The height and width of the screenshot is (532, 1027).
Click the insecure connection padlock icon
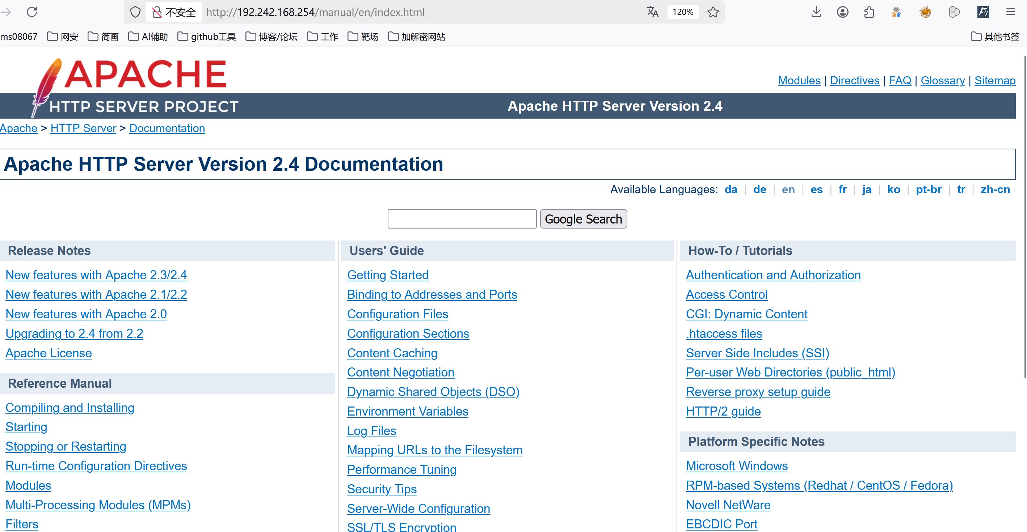157,12
